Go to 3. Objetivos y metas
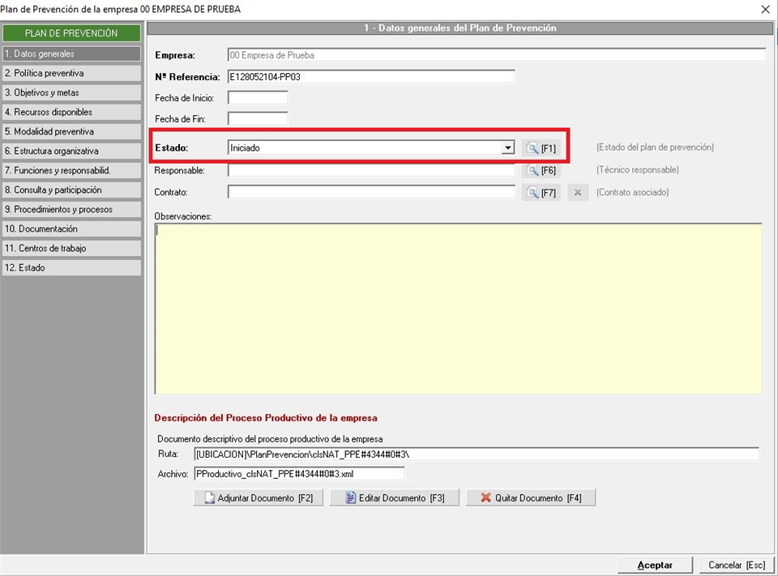 (71, 93)
